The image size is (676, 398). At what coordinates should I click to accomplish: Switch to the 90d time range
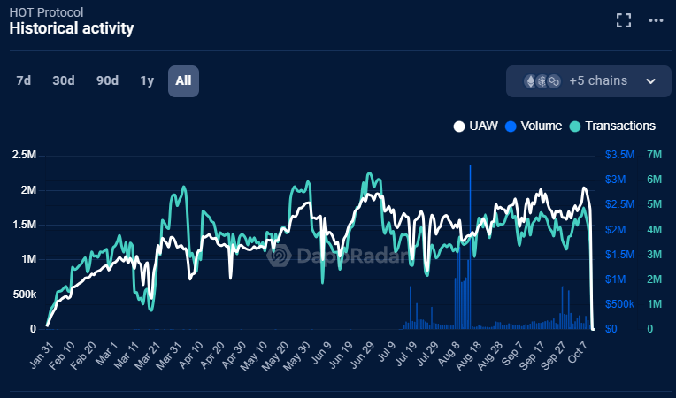click(107, 80)
